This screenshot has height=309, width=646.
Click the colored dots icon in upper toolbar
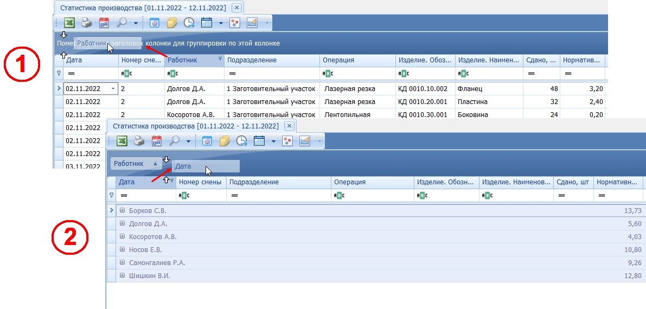tap(235, 23)
